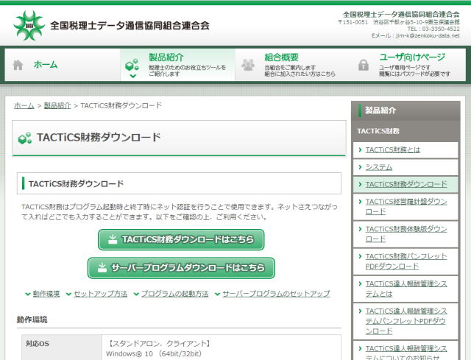Open the ホーム navigation tab

tap(63, 65)
